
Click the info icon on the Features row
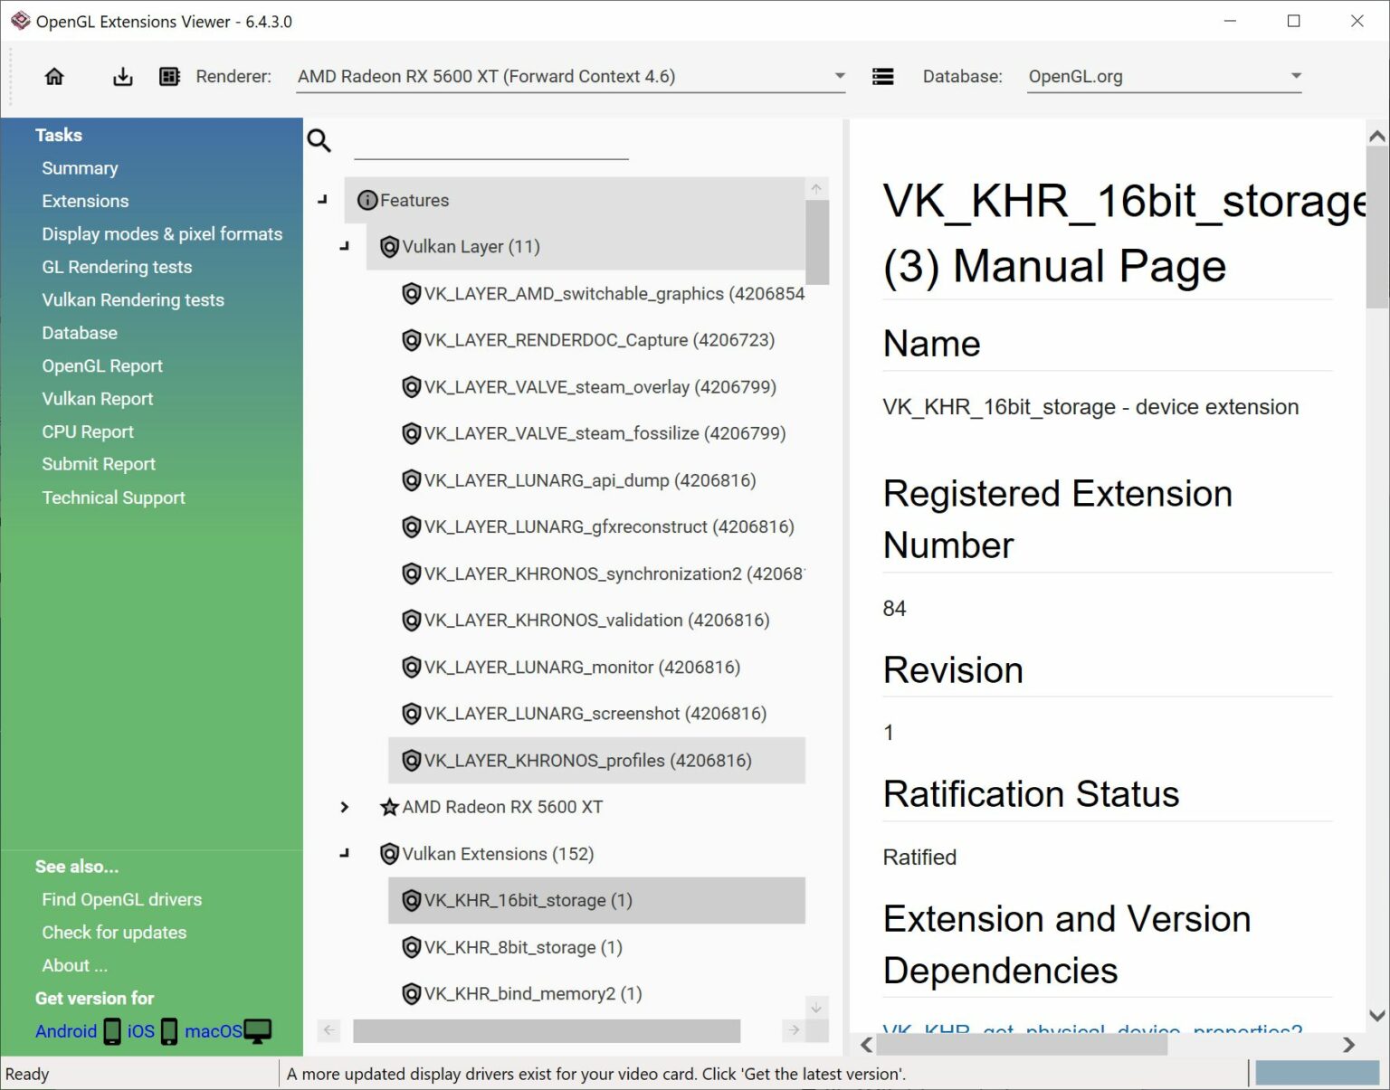pyautogui.click(x=367, y=201)
